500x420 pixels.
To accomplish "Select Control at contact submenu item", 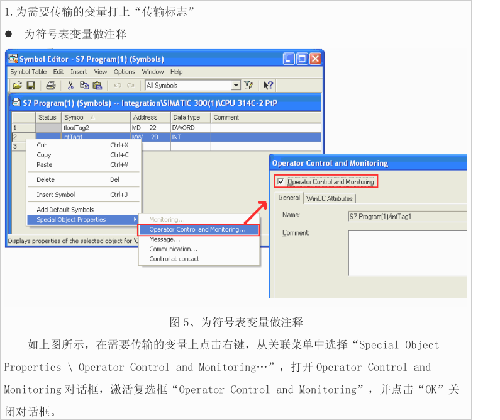I will pyautogui.click(x=199, y=259).
